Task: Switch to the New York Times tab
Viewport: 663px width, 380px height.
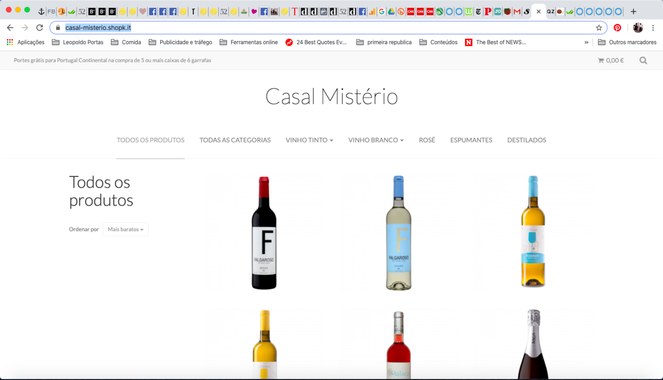Action: pyautogui.click(x=478, y=11)
